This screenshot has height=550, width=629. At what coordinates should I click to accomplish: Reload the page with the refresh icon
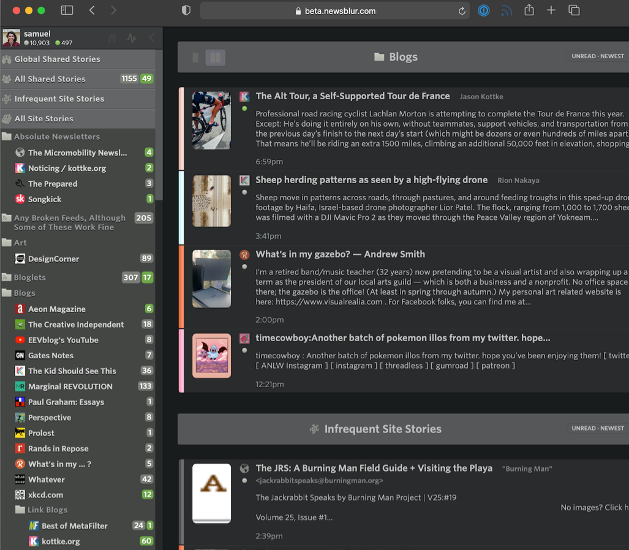(462, 11)
